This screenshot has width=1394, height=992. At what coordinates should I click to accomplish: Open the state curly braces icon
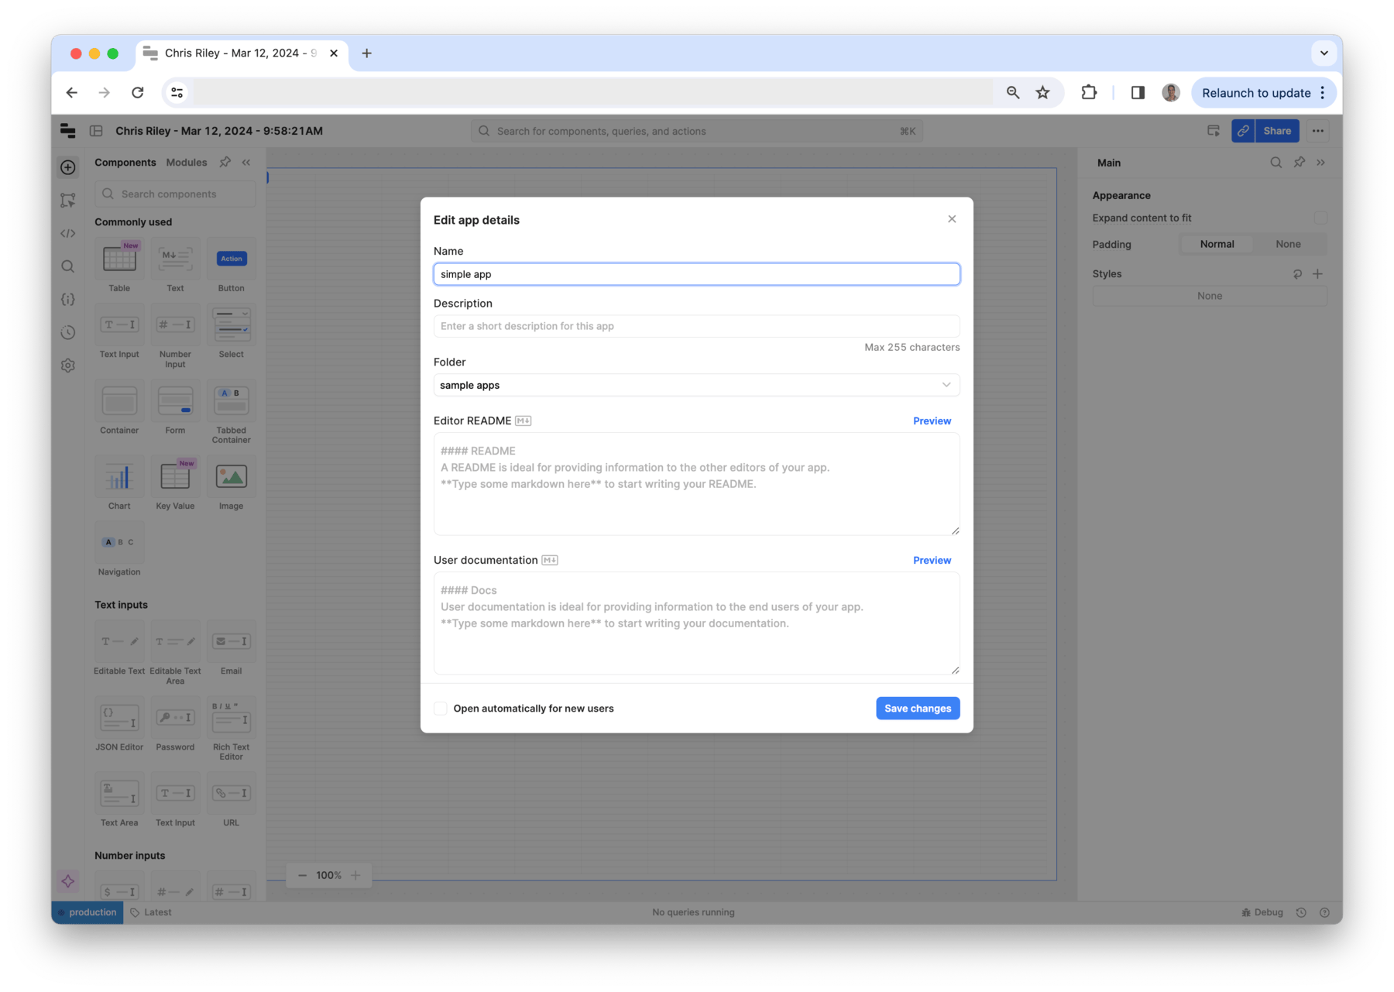tap(68, 299)
